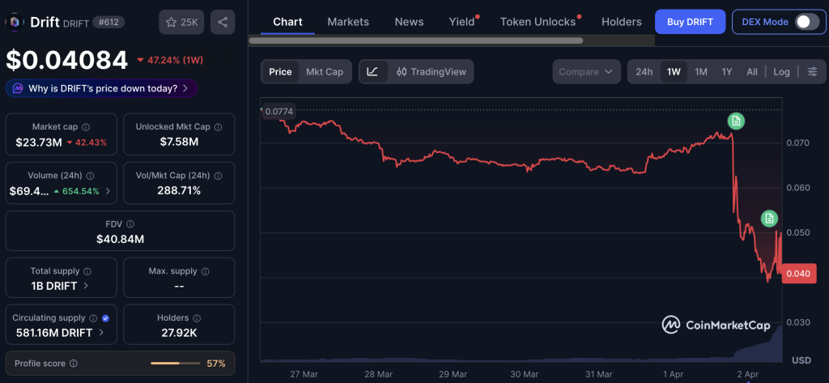Open the share icon button
The height and width of the screenshot is (383, 829).
[x=223, y=22]
